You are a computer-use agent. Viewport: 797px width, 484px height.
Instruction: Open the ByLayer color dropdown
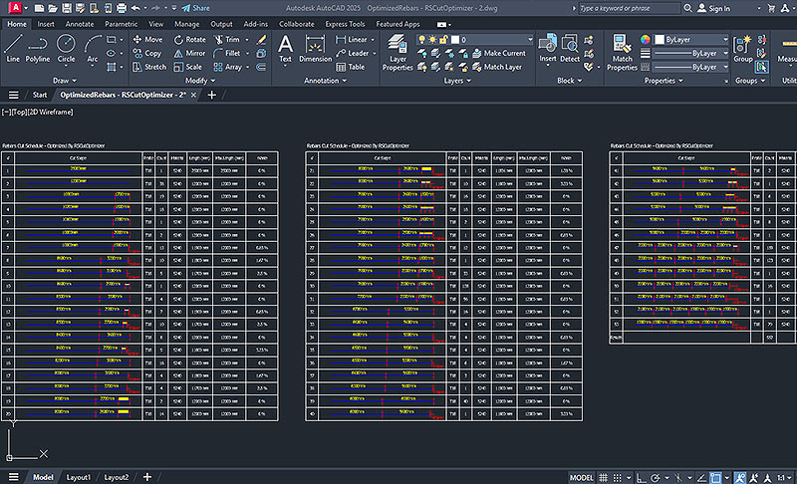coord(691,39)
